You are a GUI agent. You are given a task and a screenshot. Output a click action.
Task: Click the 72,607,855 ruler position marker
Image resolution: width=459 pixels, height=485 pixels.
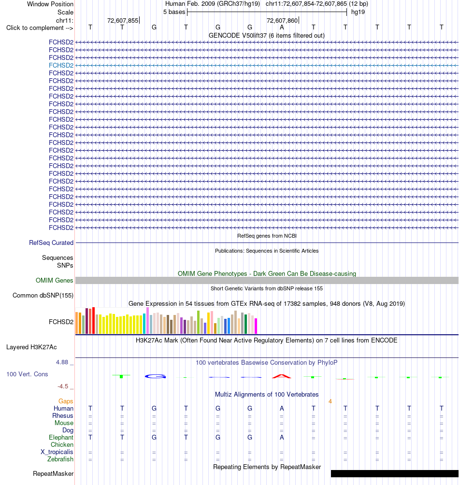click(x=123, y=20)
